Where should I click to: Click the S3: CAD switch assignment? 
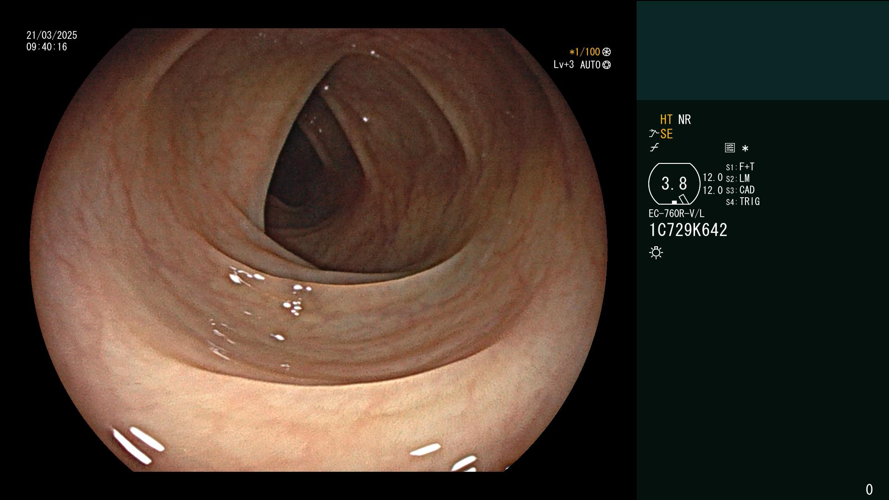(740, 190)
